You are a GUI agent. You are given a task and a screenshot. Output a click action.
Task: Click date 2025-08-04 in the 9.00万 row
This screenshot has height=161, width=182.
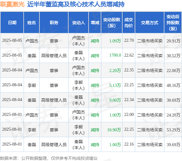pyautogui.click(x=12, y=100)
